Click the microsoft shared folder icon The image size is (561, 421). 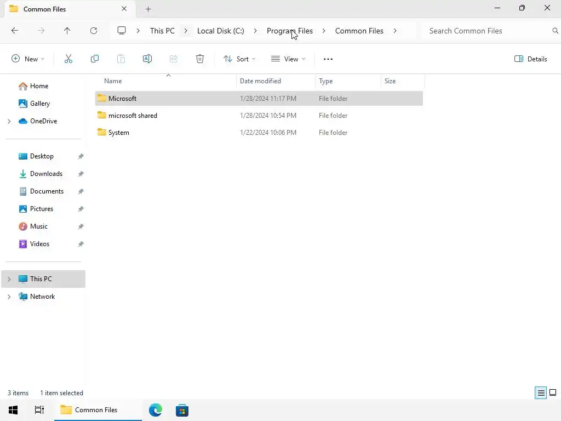(x=101, y=115)
